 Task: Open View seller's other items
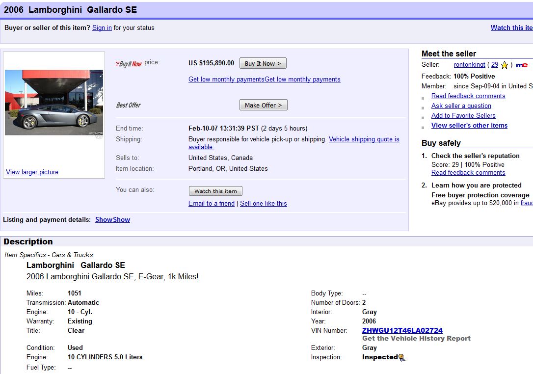(x=469, y=126)
